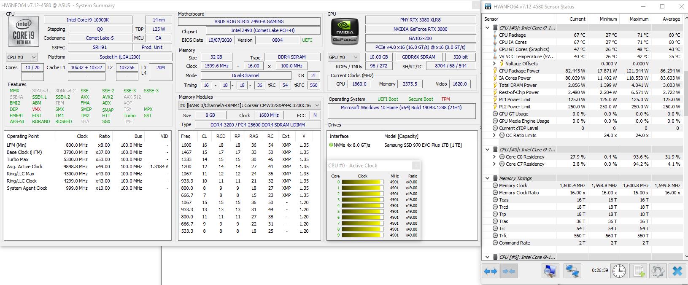This screenshot has width=688, height=285.
Task: Click the CPU Package Power lightning icon
Action: coord(495,71)
